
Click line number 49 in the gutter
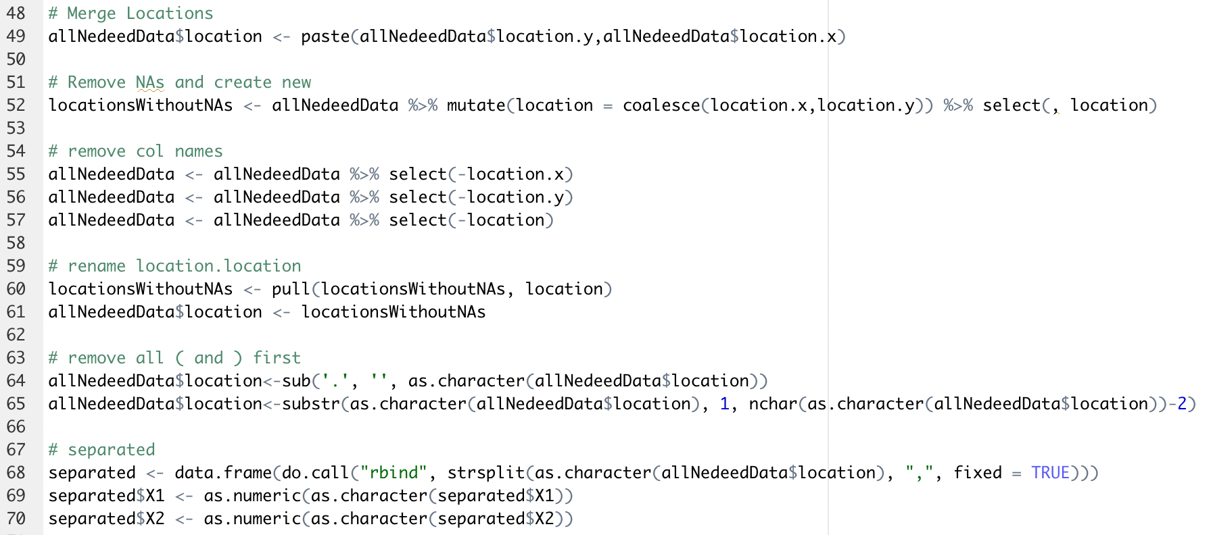point(16,36)
